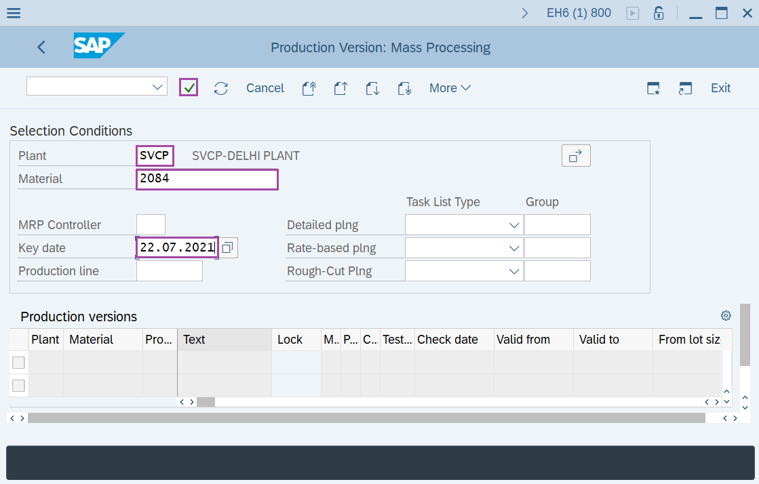Viewport: 759px width, 484px height.
Task: Open the Rough-Cut Plng task list type dropdown
Action: pos(514,270)
